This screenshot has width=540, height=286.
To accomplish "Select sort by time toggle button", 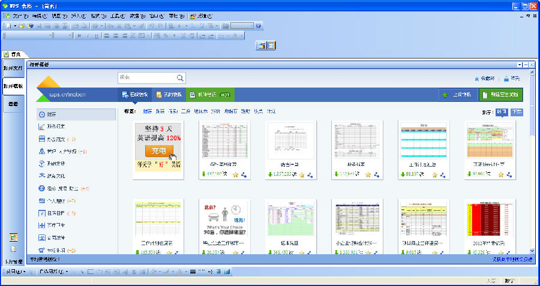I will point(502,112).
